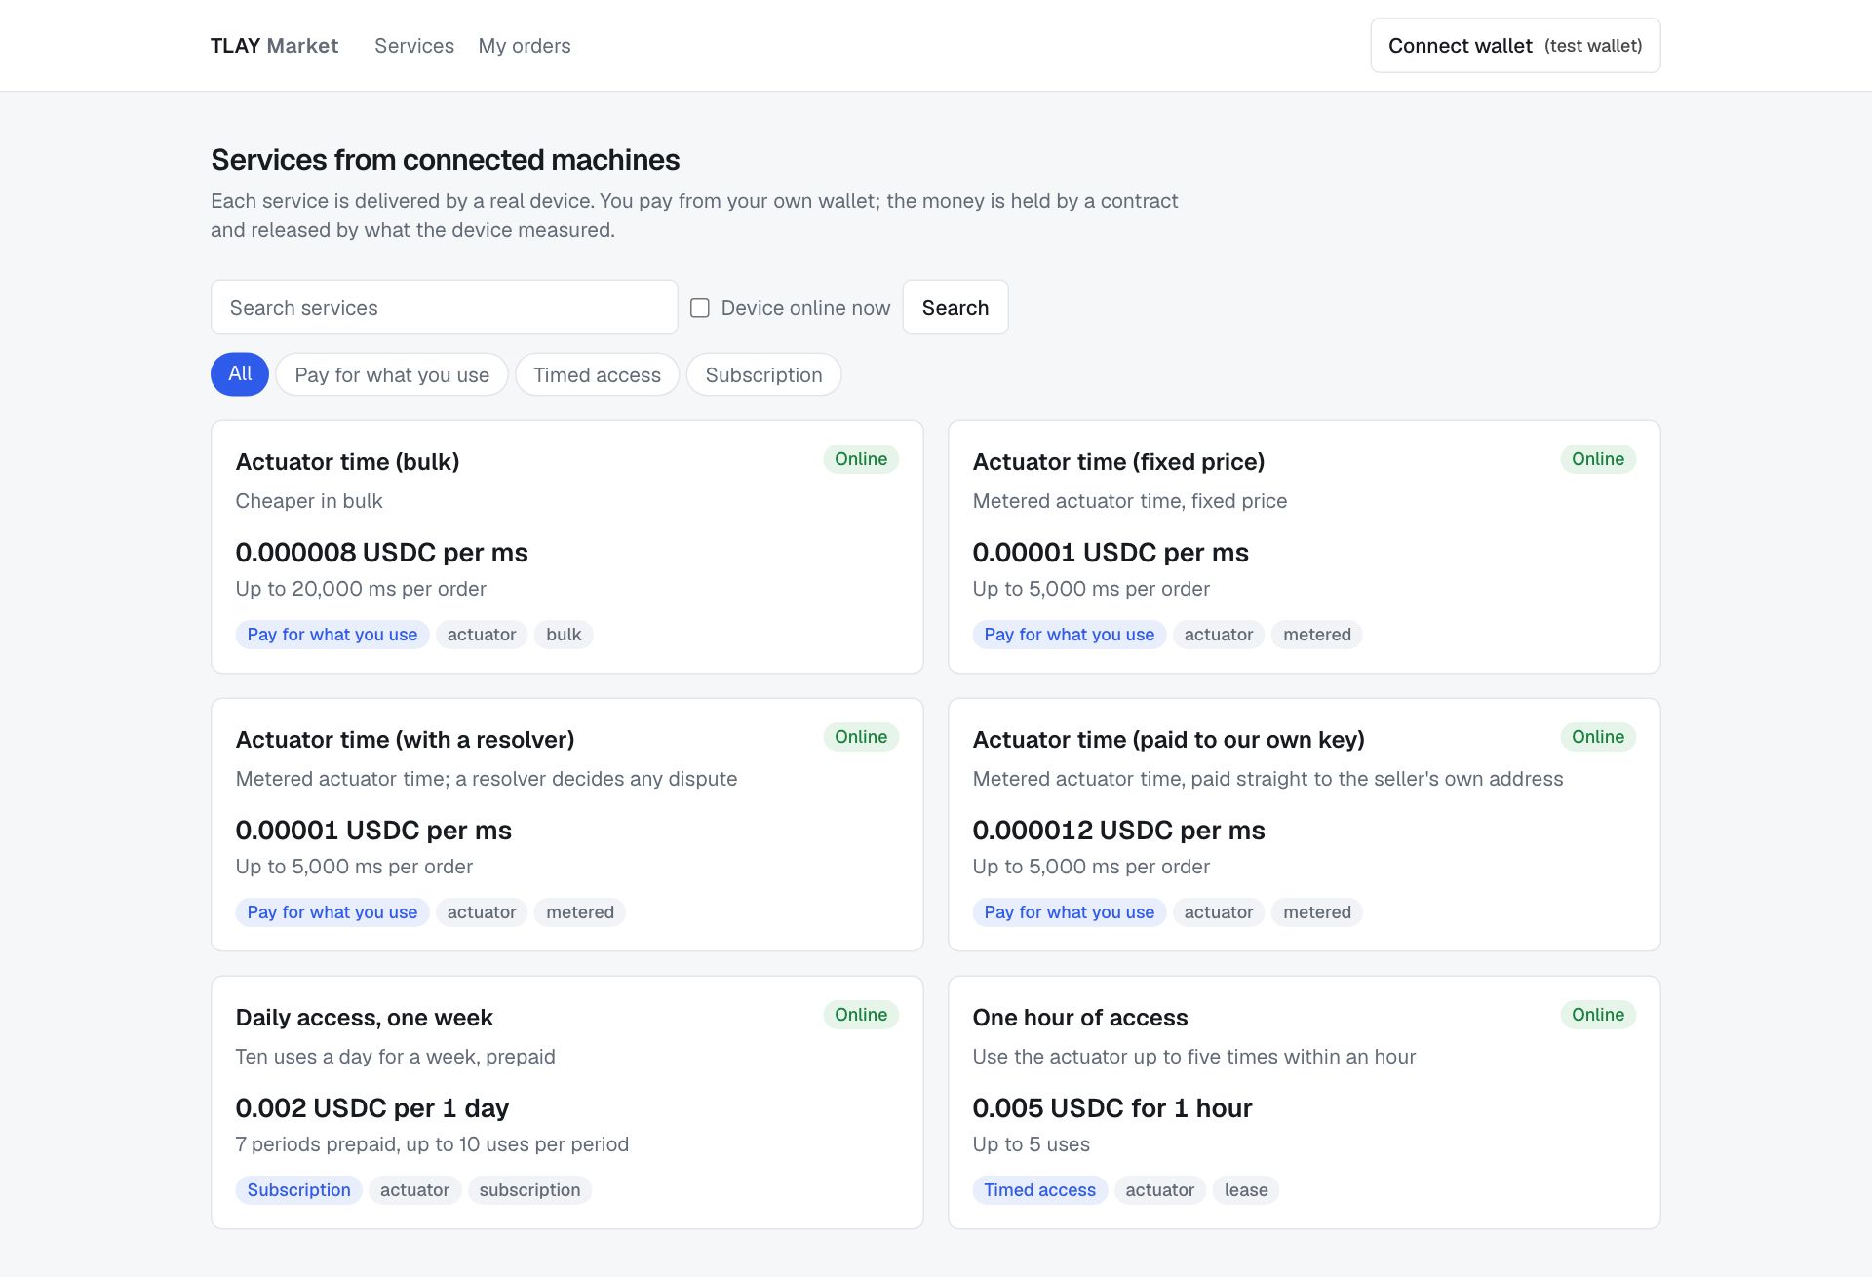Click metered tag on fixed price card
This screenshot has height=1277, width=1872.
(1317, 635)
